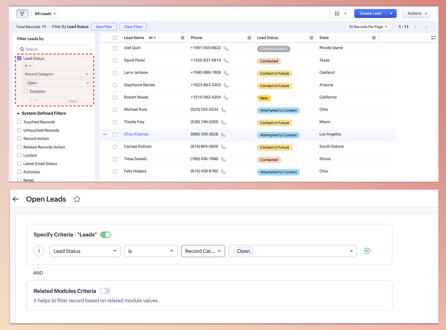Click the Save filter button
446x330 pixels.
(104, 27)
